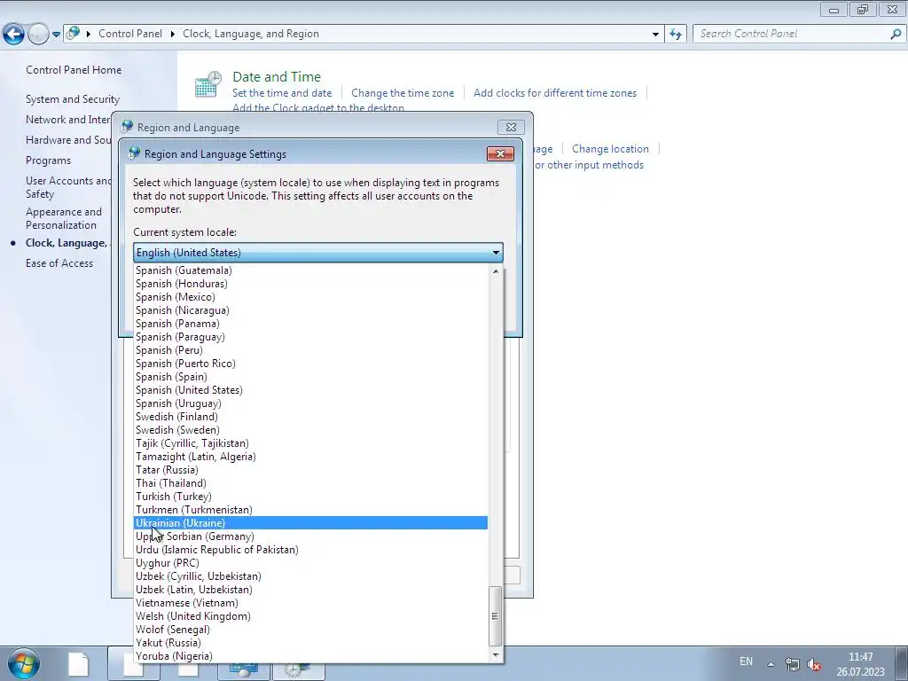The width and height of the screenshot is (908, 681).
Task: Open System and Security category
Action: coord(73,99)
